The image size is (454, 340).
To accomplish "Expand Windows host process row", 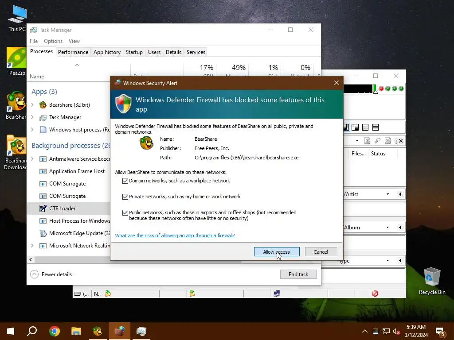I will tap(32, 130).
